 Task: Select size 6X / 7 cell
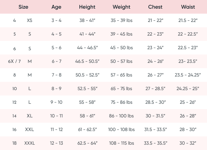click(x=14, y=62)
